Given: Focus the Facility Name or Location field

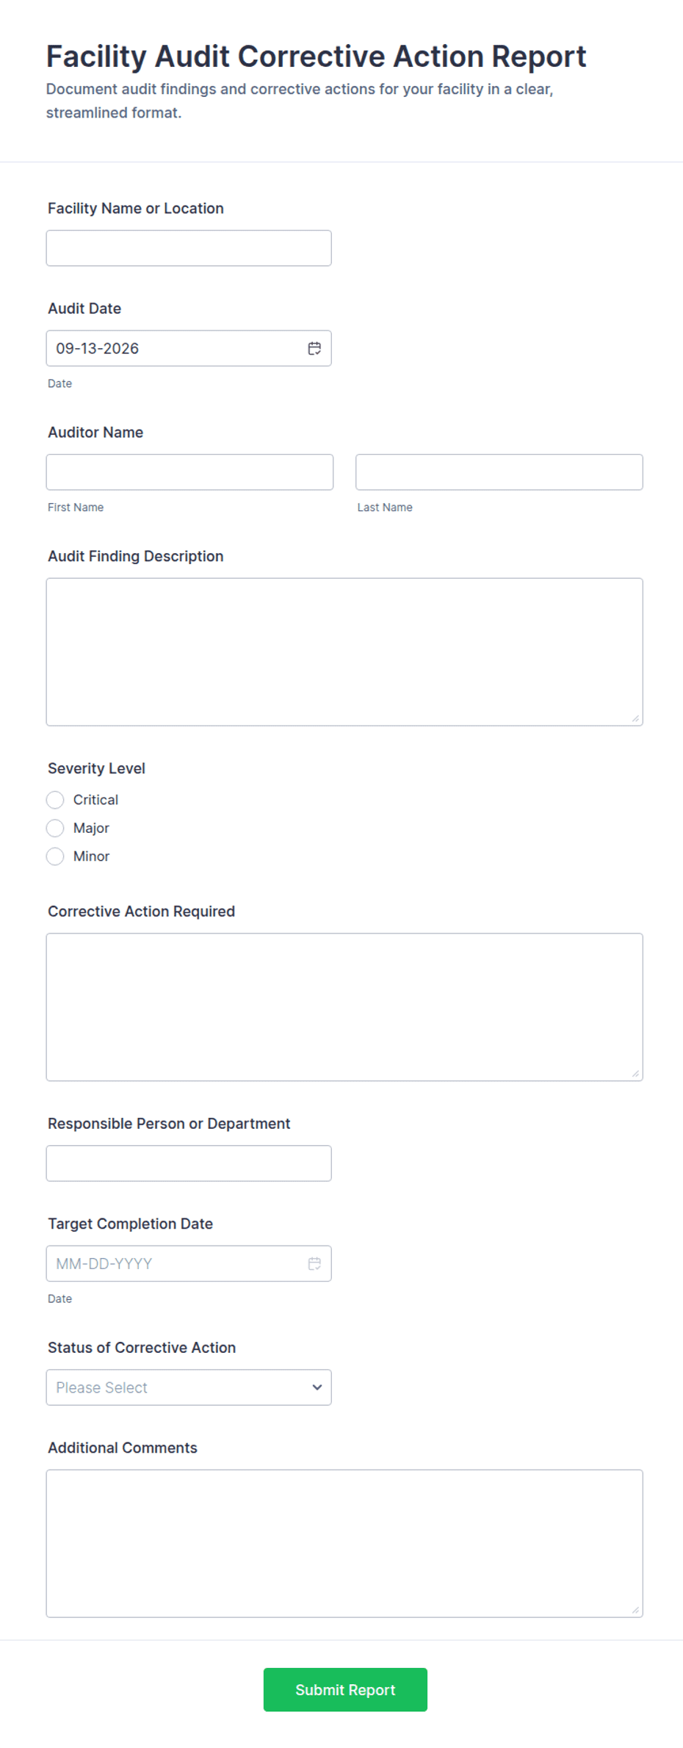Looking at the screenshot, I should [189, 248].
